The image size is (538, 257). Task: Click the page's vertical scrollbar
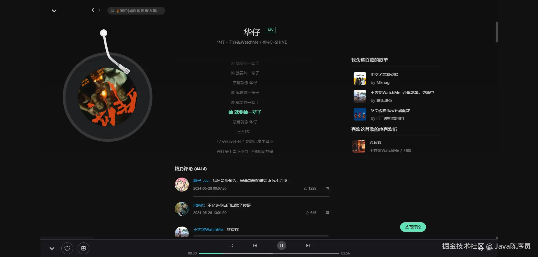(x=497, y=32)
